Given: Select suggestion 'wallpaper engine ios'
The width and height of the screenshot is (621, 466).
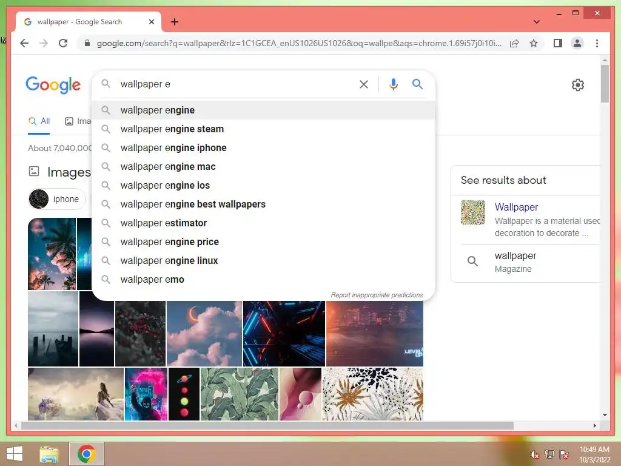Looking at the screenshot, I should tap(263, 186).
